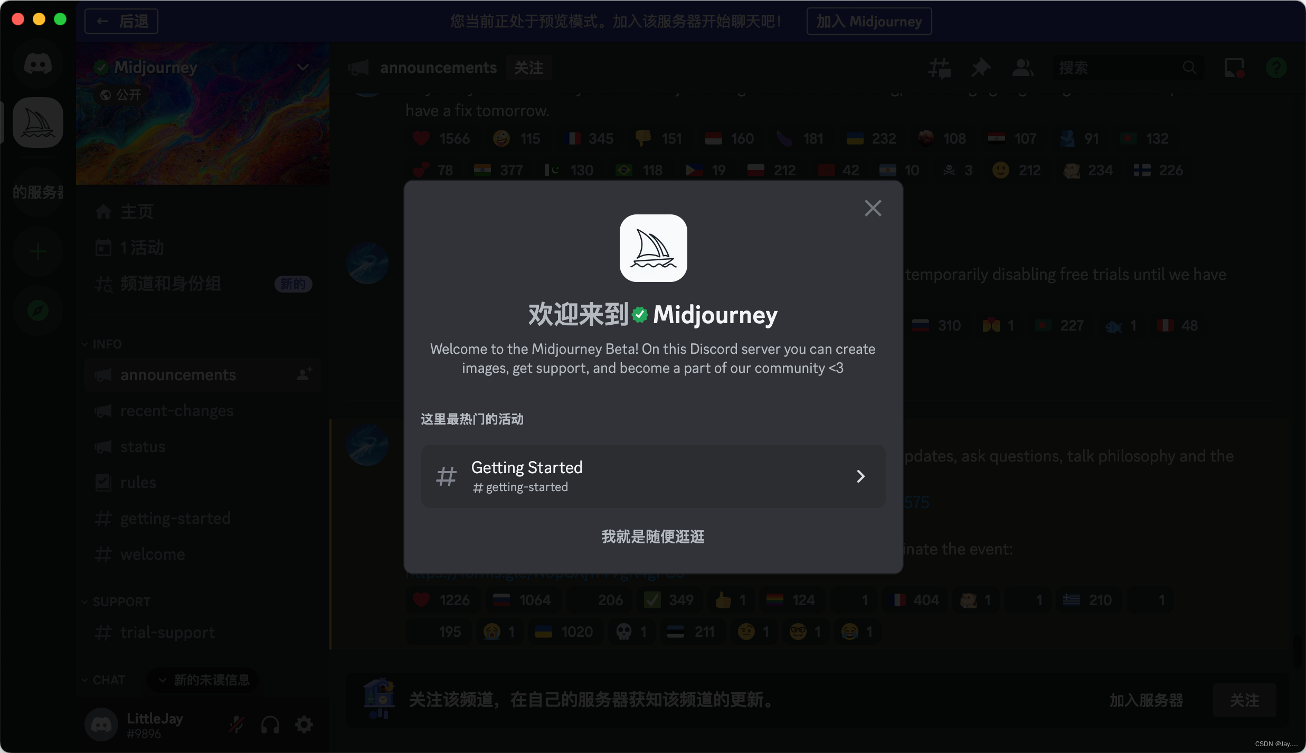Close the Midjourney welcome dialog
Screen dimensions: 1306x753
[x=873, y=208]
